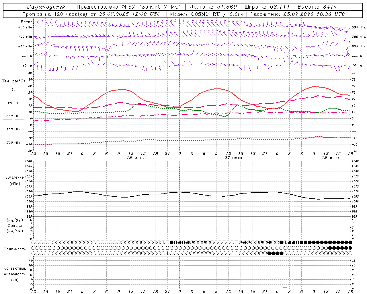This screenshot has height=294, width=367.
Task: Click the 2м temperature legend label
Action: click(x=13, y=90)
